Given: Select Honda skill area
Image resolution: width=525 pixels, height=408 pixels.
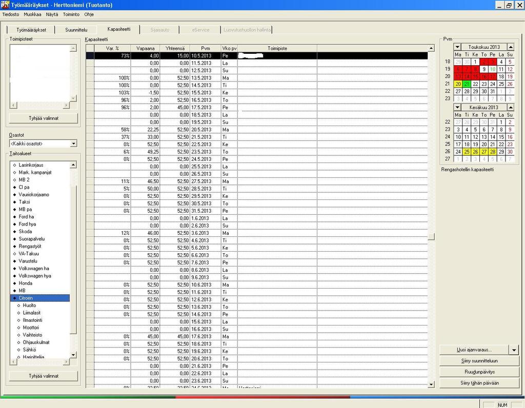Looking at the screenshot, I should click(x=25, y=283).
